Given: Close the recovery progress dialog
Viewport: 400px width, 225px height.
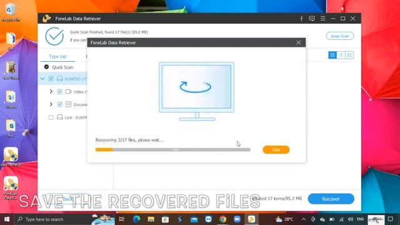Looking at the screenshot, I should (299, 42).
